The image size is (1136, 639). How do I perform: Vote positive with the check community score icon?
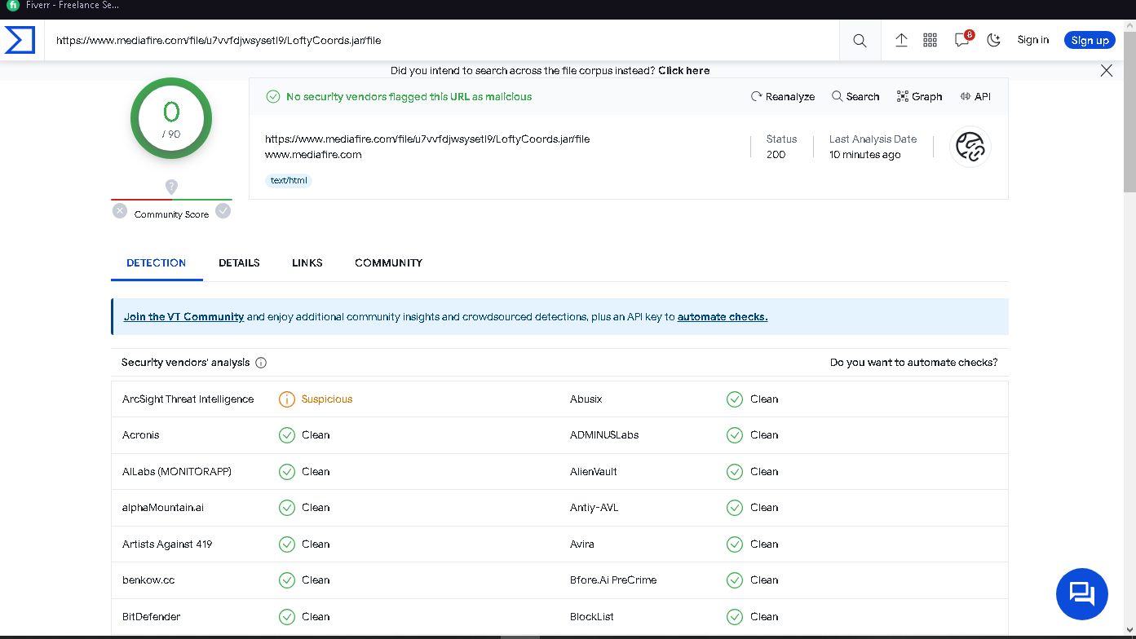[x=223, y=211]
